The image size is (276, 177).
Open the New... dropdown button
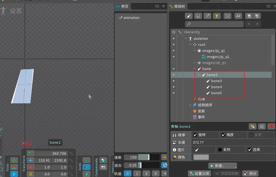[223, 166]
